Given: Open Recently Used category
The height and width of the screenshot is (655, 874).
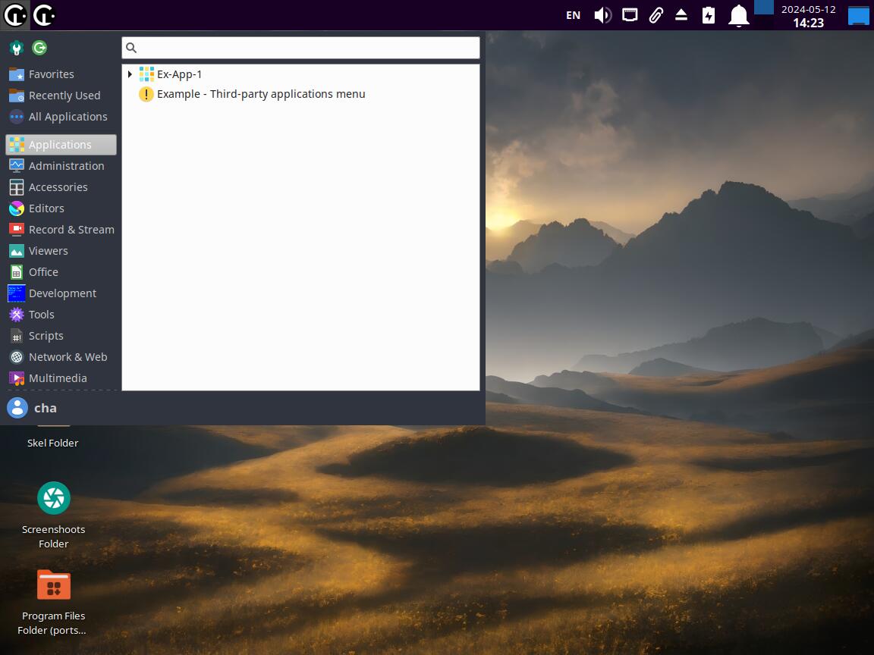Looking at the screenshot, I should (61, 96).
